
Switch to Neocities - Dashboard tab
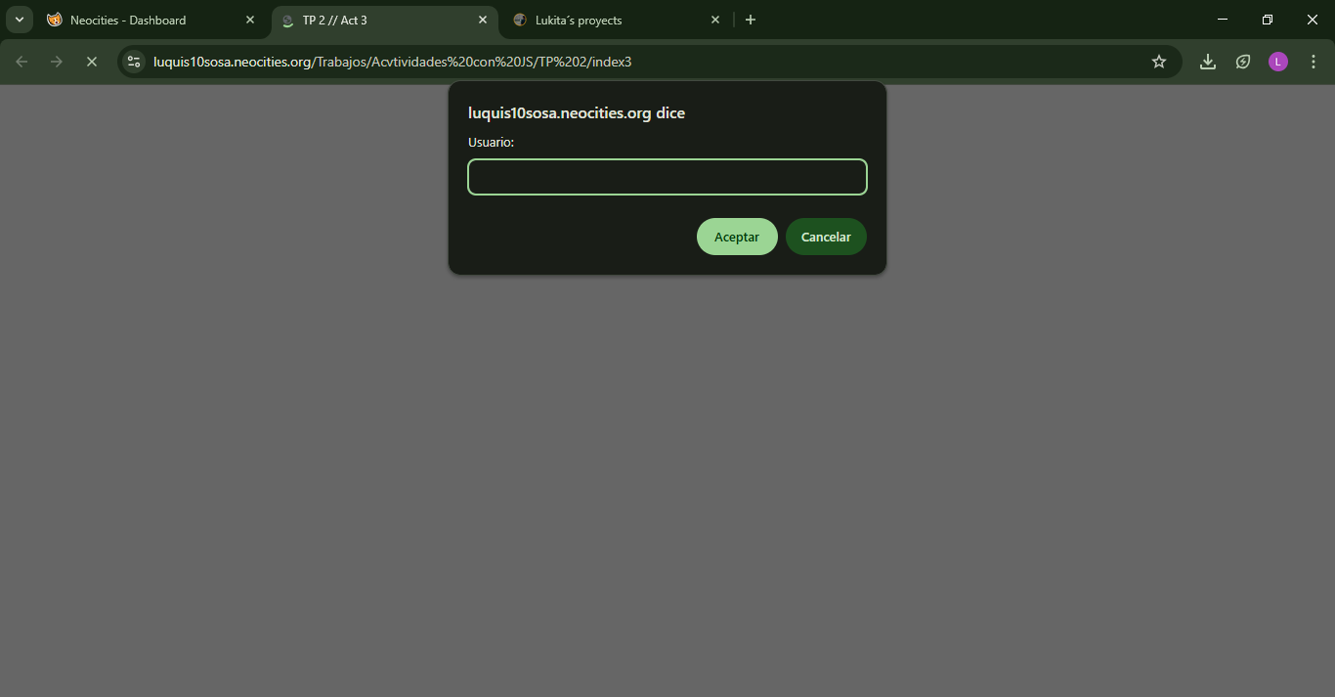coord(128,20)
